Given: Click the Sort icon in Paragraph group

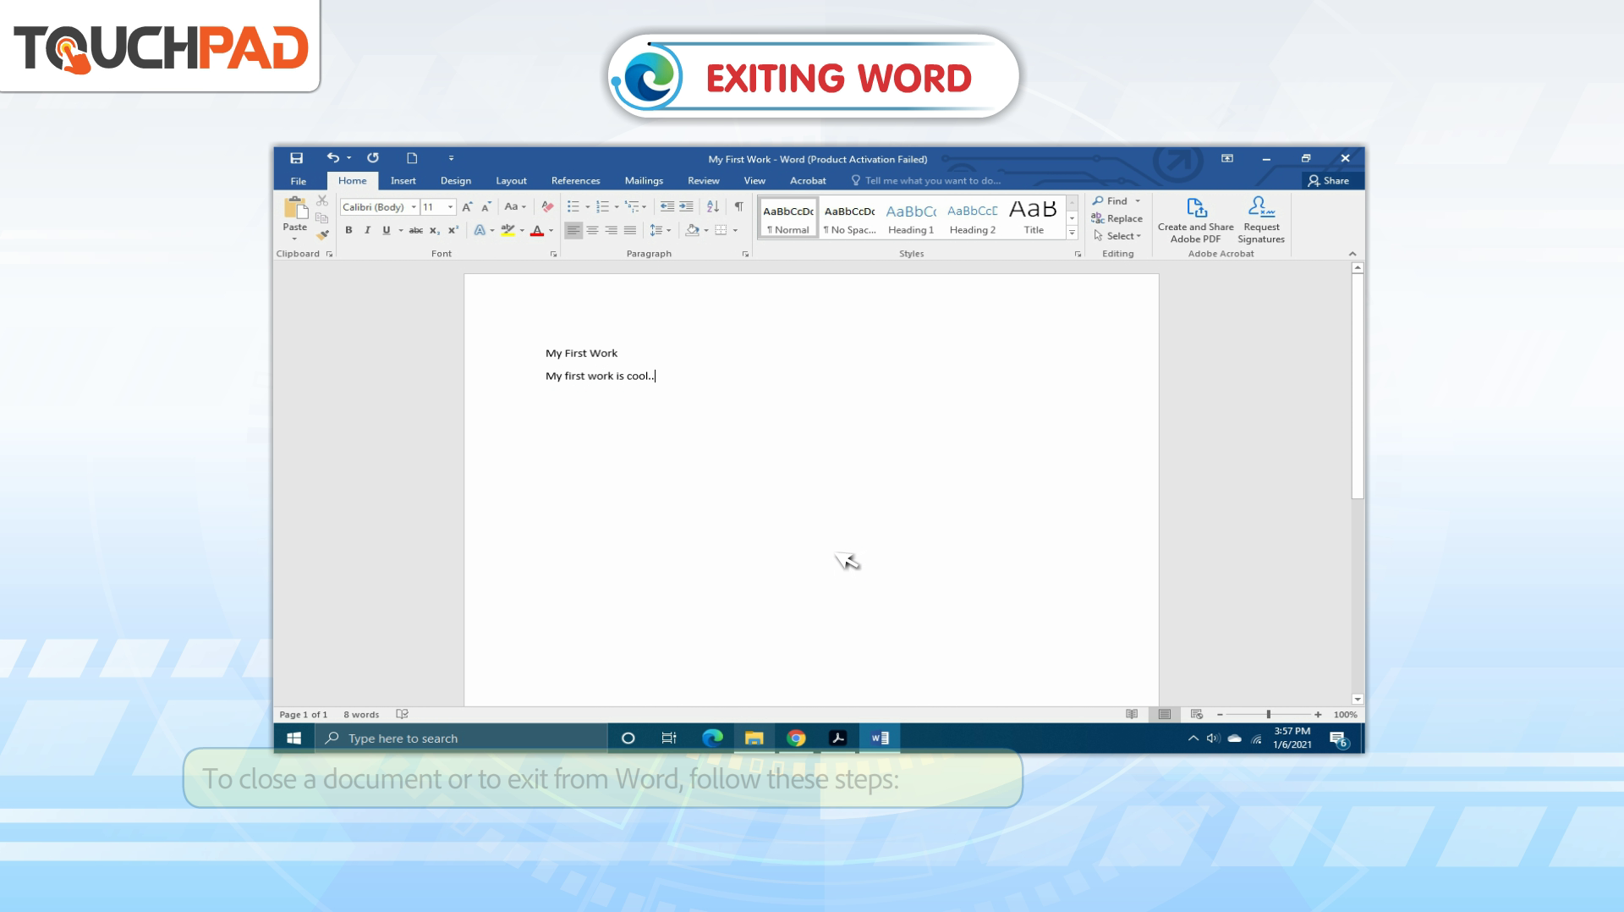Looking at the screenshot, I should pyautogui.click(x=712, y=207).
